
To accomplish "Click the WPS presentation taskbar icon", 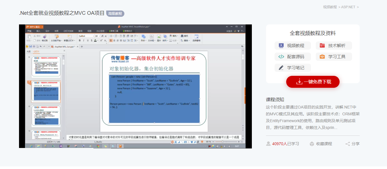I will pyautogui.click(x=120, y=146).
